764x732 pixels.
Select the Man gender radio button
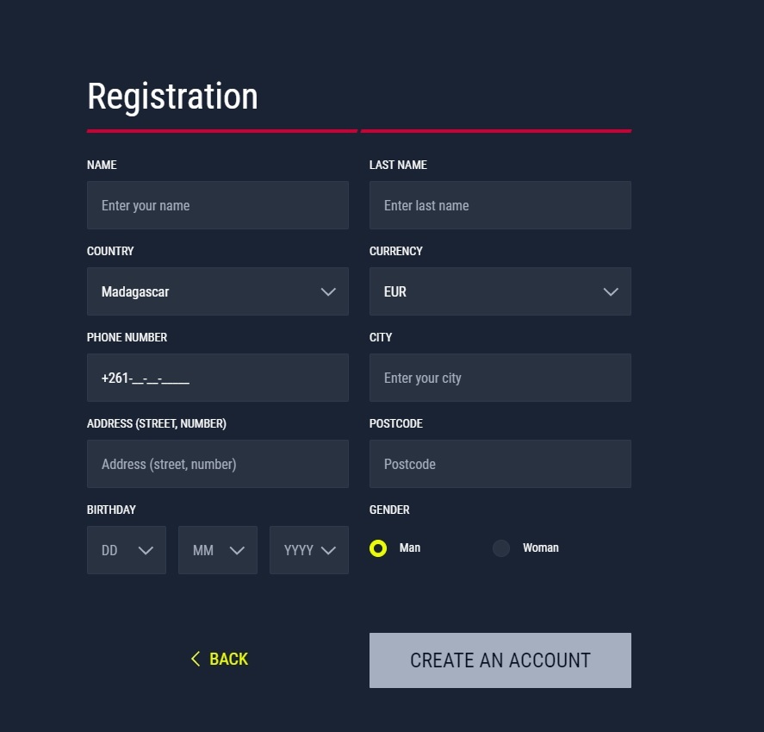[377, 547]
